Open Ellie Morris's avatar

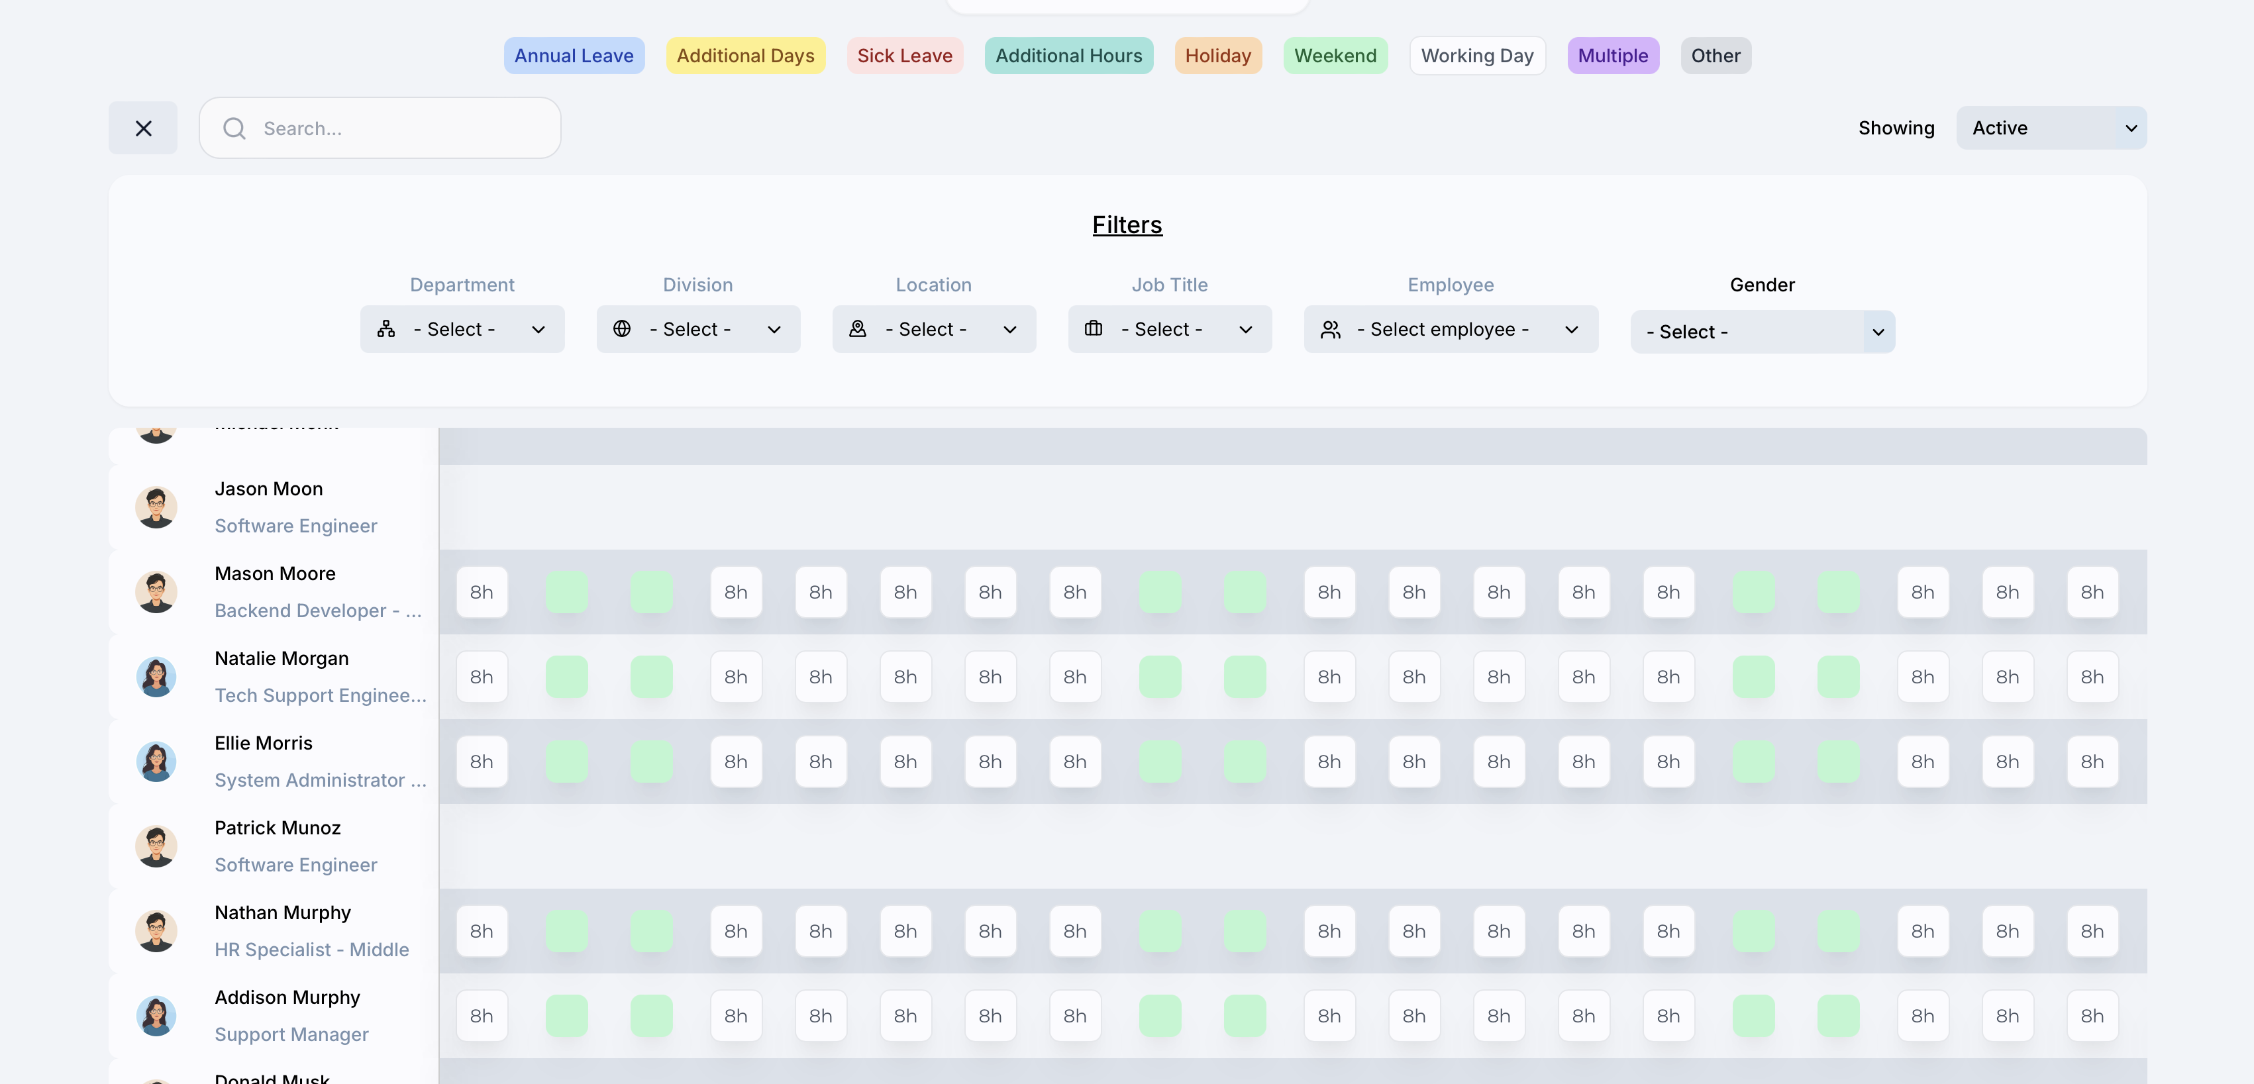click(x=156, y=761)
